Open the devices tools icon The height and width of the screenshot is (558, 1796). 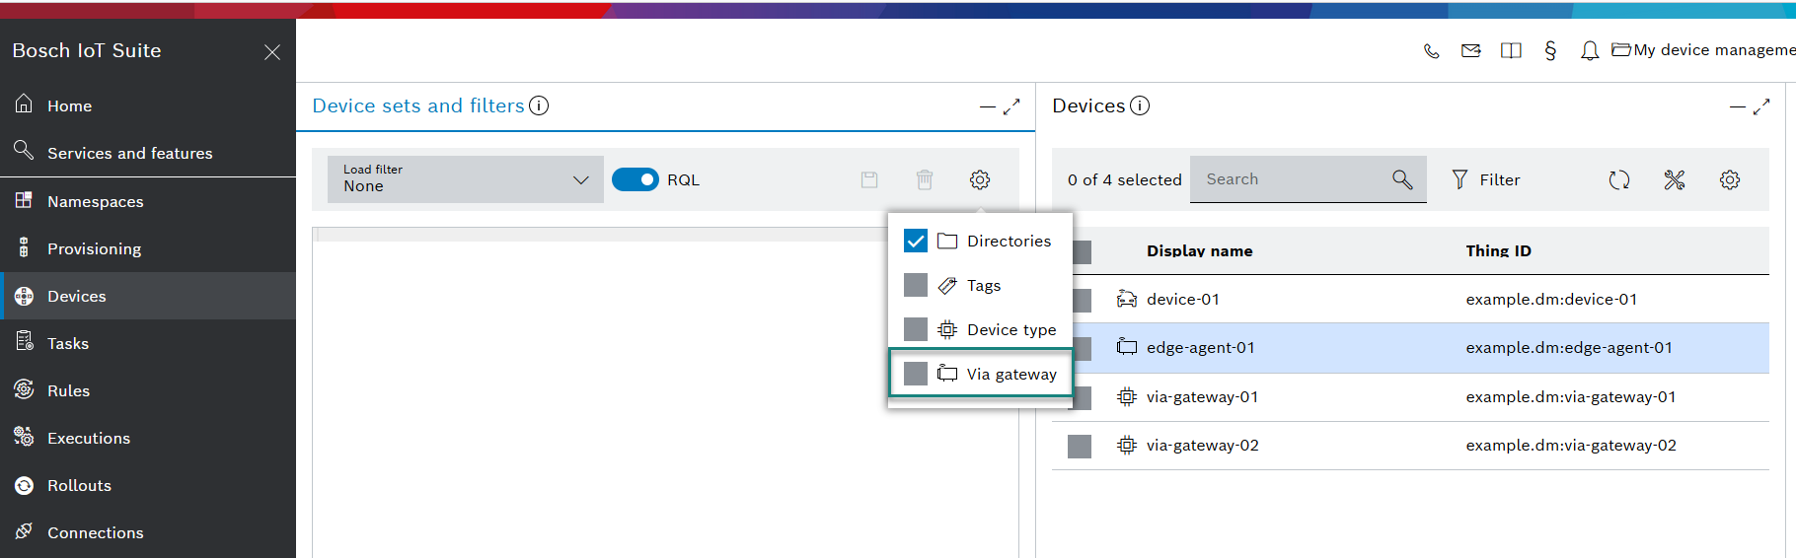coord(1675,179)
